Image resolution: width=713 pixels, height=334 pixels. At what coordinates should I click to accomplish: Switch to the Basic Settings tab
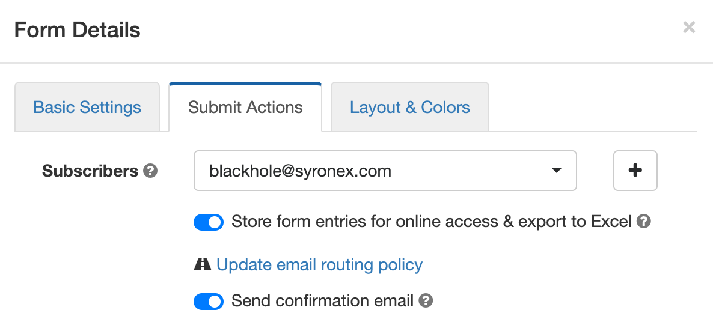click(87, 108)
